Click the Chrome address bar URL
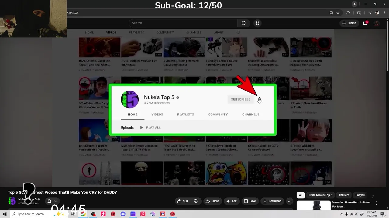389x218 pixels. [x=73, y=13]
